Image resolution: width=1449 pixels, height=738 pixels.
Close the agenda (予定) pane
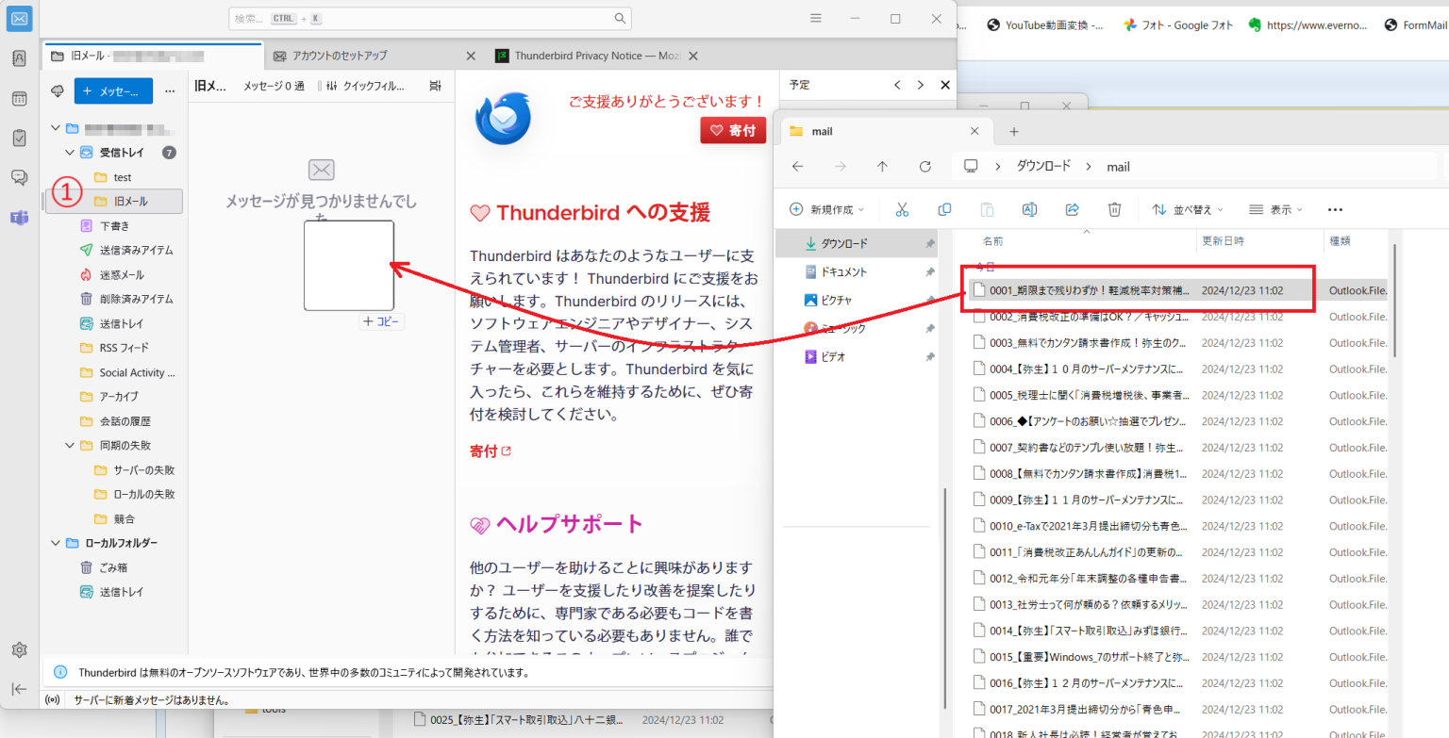(945, 85)
